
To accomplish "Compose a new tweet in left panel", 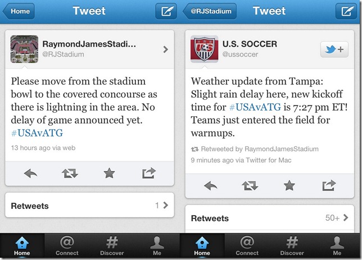I will pos(166,11).
